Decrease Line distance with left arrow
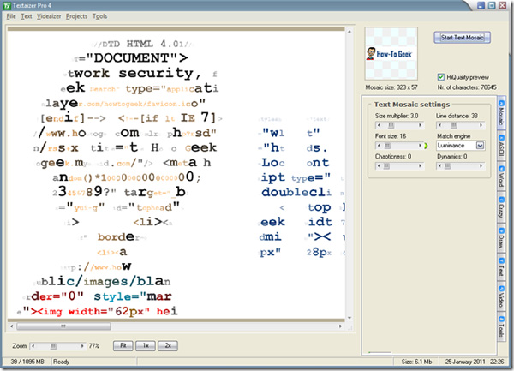The height and width of the screenshot is (371, 514). tap(440, 125)
